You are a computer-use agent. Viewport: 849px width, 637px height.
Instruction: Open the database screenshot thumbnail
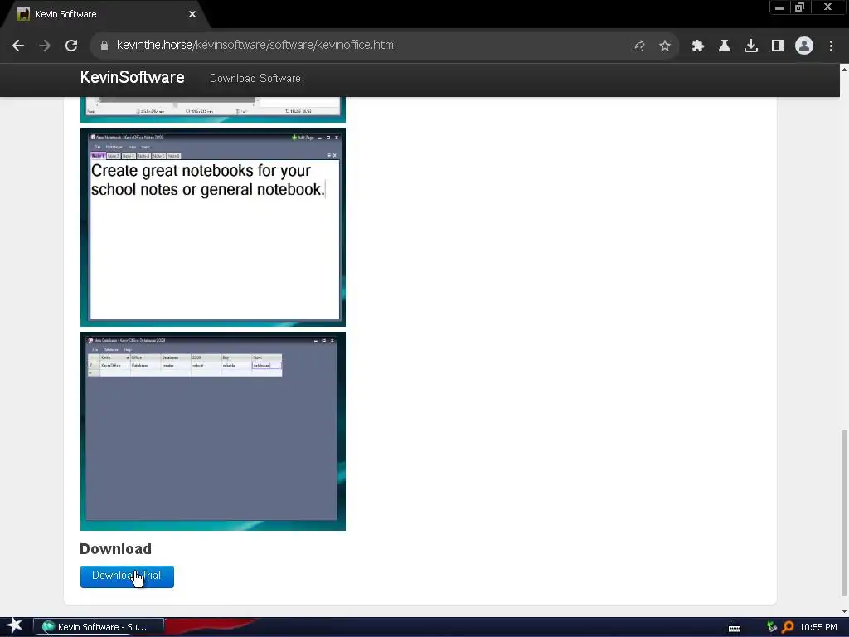pyautogui.click(x=213, y=431)
